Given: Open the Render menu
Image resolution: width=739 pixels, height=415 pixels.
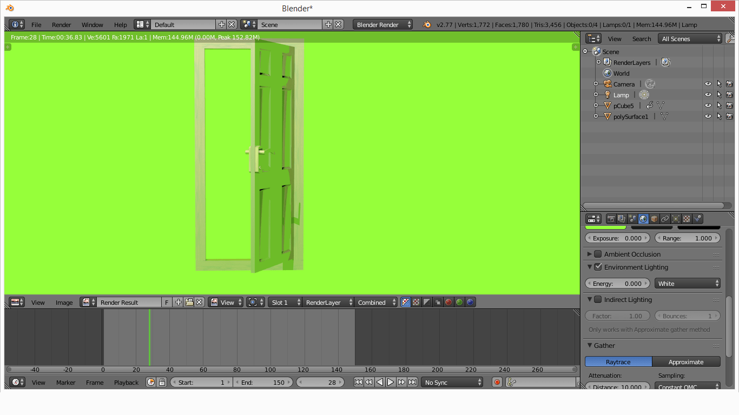Looking at the screenshot, I should pyautogui.click(x=61, y=24).
